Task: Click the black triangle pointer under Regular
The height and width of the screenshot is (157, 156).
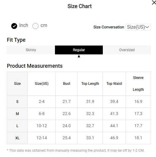Action: [x=79, y=56]
